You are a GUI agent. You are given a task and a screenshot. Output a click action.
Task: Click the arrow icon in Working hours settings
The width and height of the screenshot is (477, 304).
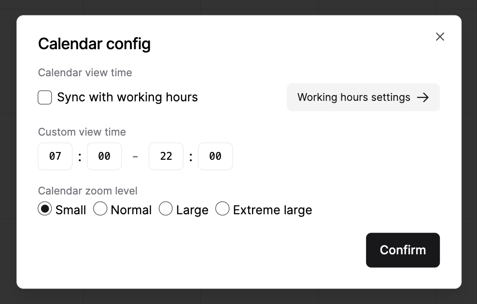(x=423, y=97)
